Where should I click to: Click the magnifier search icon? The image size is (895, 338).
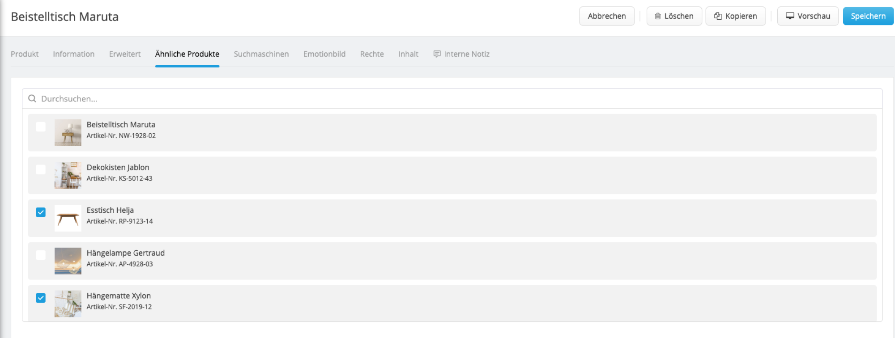coord(32,98)
